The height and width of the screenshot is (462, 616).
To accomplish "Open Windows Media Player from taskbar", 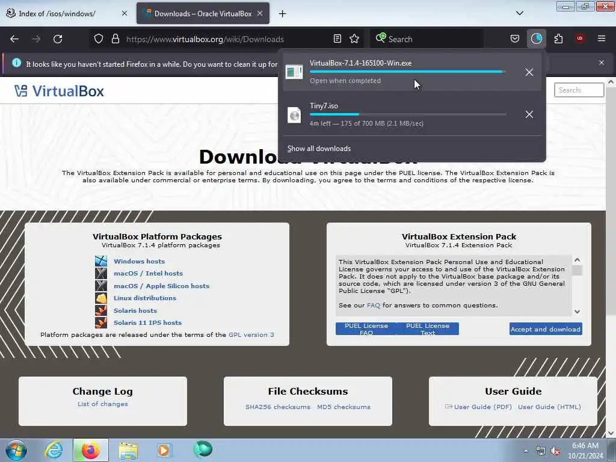I will click(x=164, y=450).
